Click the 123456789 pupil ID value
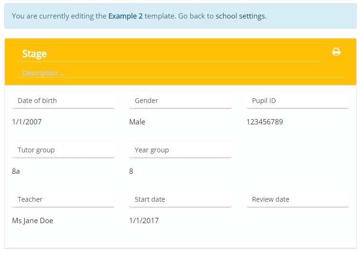The width and height of the screenshot is (361, 253). (x=264, y=122)
